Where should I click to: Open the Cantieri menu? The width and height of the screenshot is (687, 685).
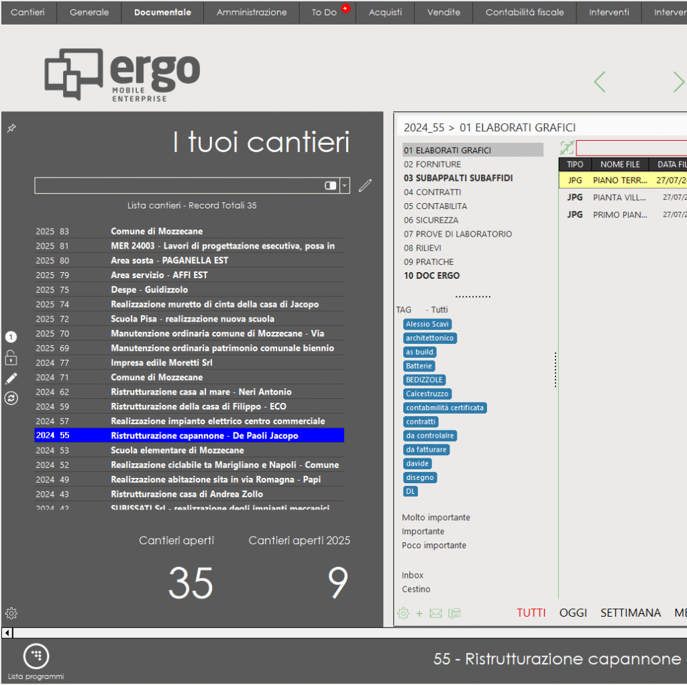click(28, 12)
